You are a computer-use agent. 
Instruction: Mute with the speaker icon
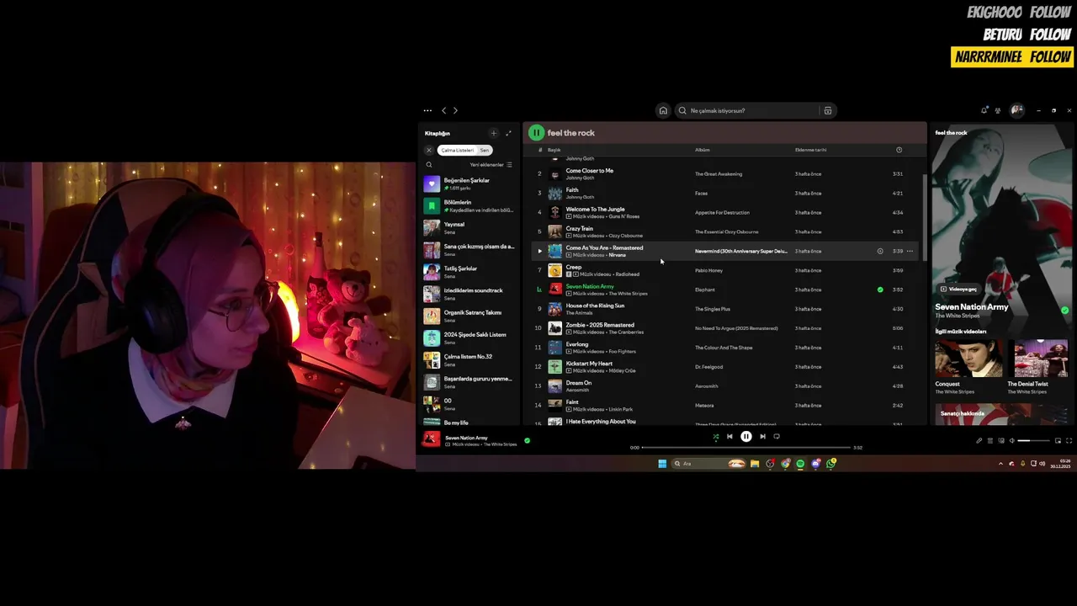pyautogui.click(x=1011, y=440)
